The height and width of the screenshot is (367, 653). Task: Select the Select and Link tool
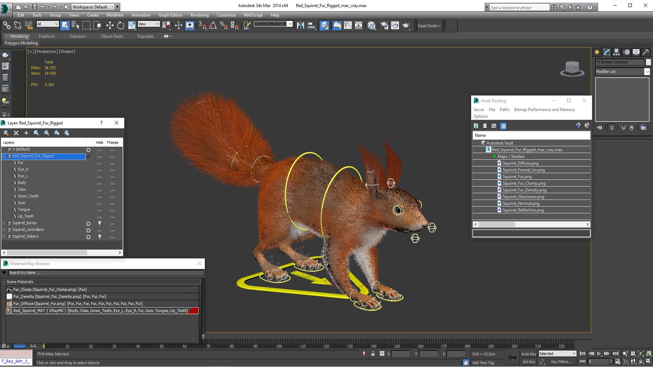pos(6,25)
